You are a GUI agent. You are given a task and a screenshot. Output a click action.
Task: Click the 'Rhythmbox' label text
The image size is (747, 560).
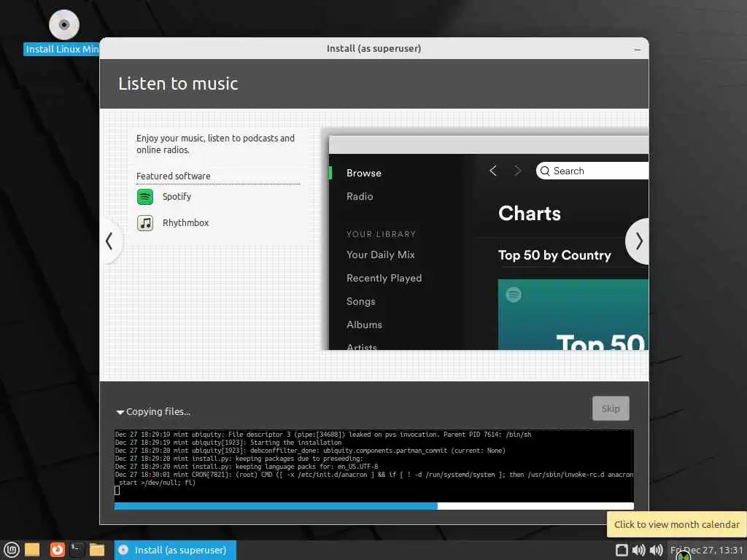pyautogui.click(x=185, y=223)
